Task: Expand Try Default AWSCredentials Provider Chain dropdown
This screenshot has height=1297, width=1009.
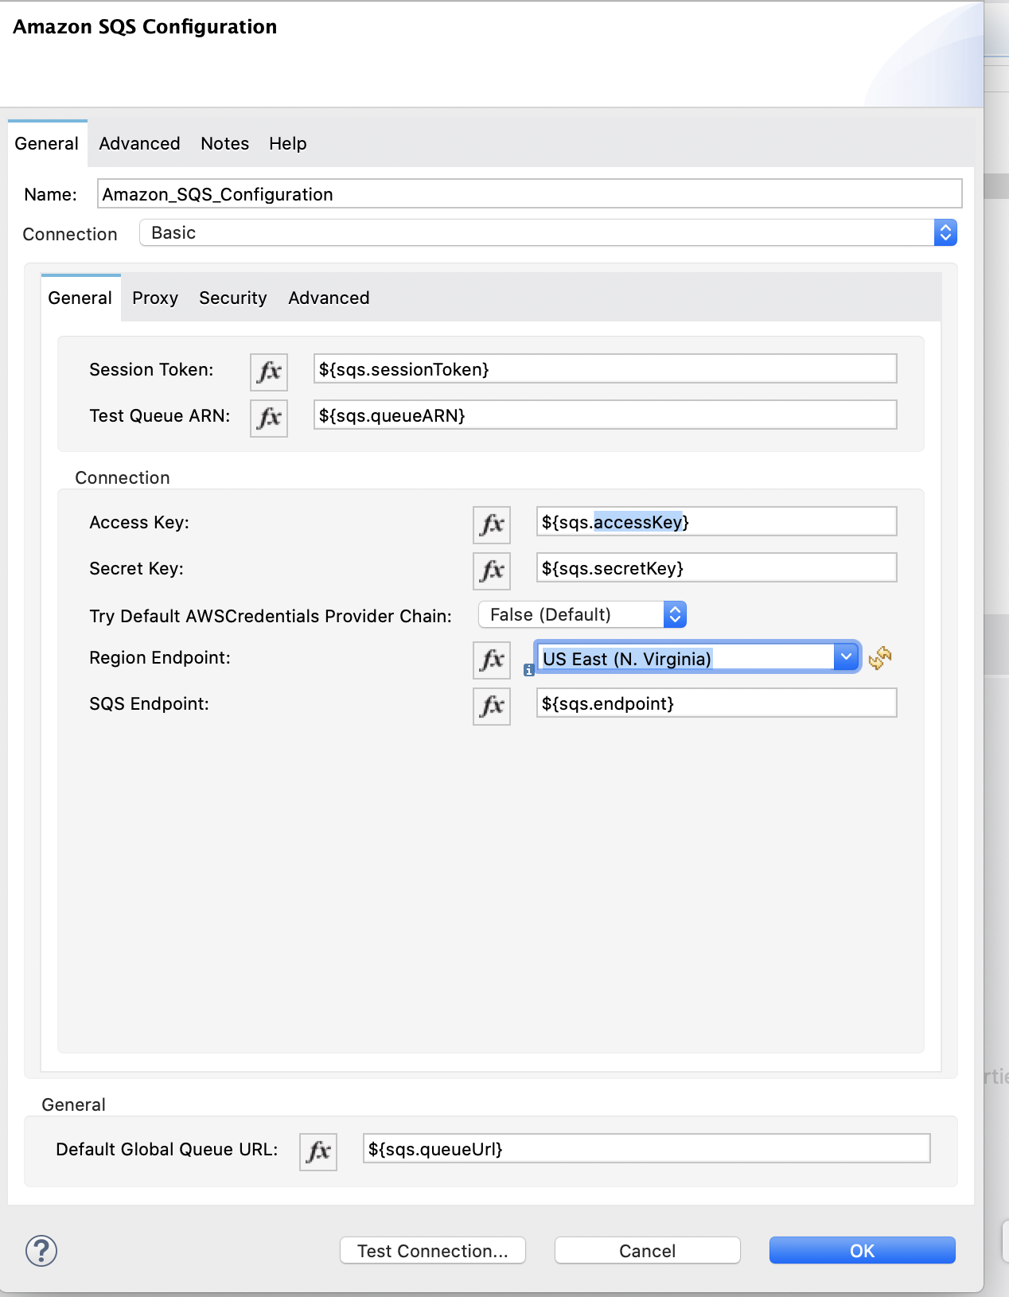Action: coord(582,615)
